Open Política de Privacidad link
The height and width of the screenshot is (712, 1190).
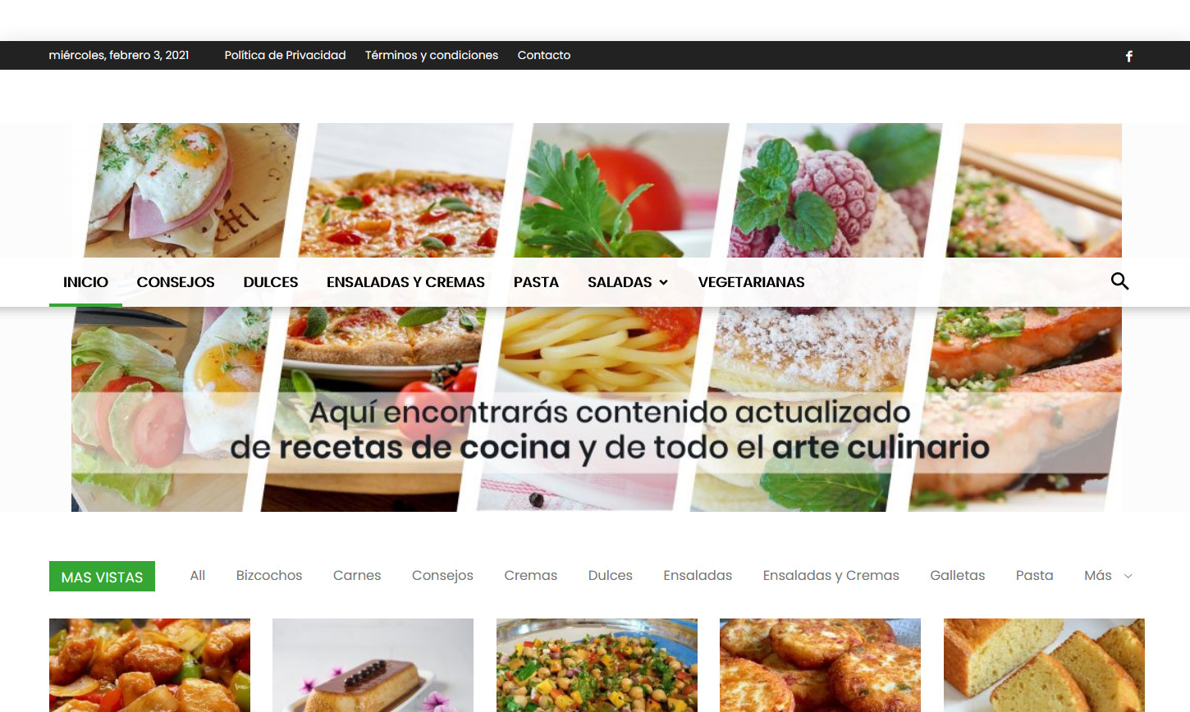click(x=285, y=55)
